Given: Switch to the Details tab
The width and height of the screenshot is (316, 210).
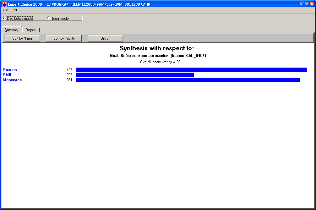Looking at the screenshot, I should 30,30.
